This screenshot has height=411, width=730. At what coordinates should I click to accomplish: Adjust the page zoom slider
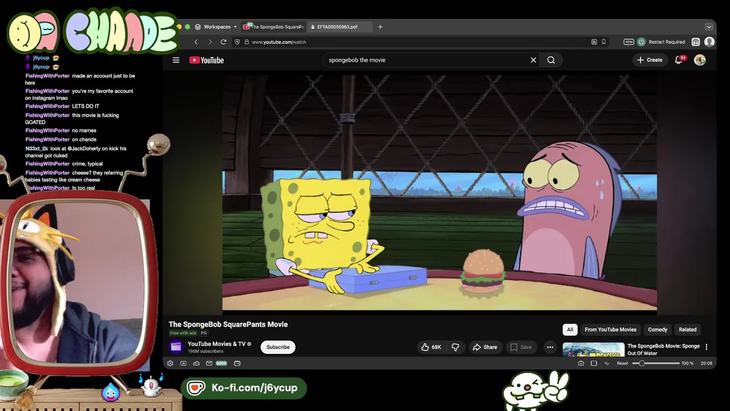[655, 363]
